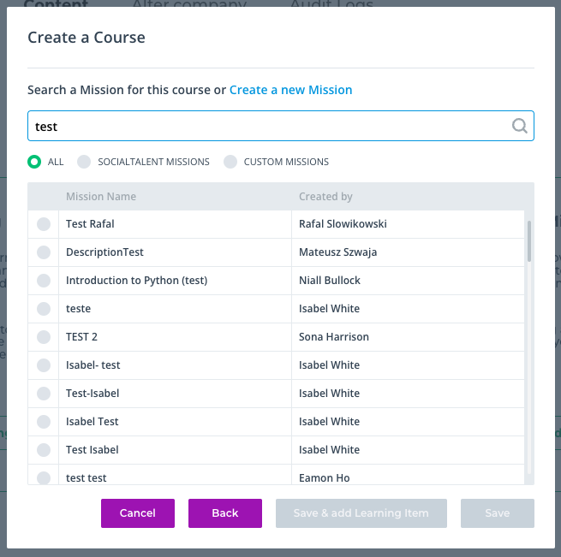Select the teste mission row radio
561x557 pixels.
[44, 309]
